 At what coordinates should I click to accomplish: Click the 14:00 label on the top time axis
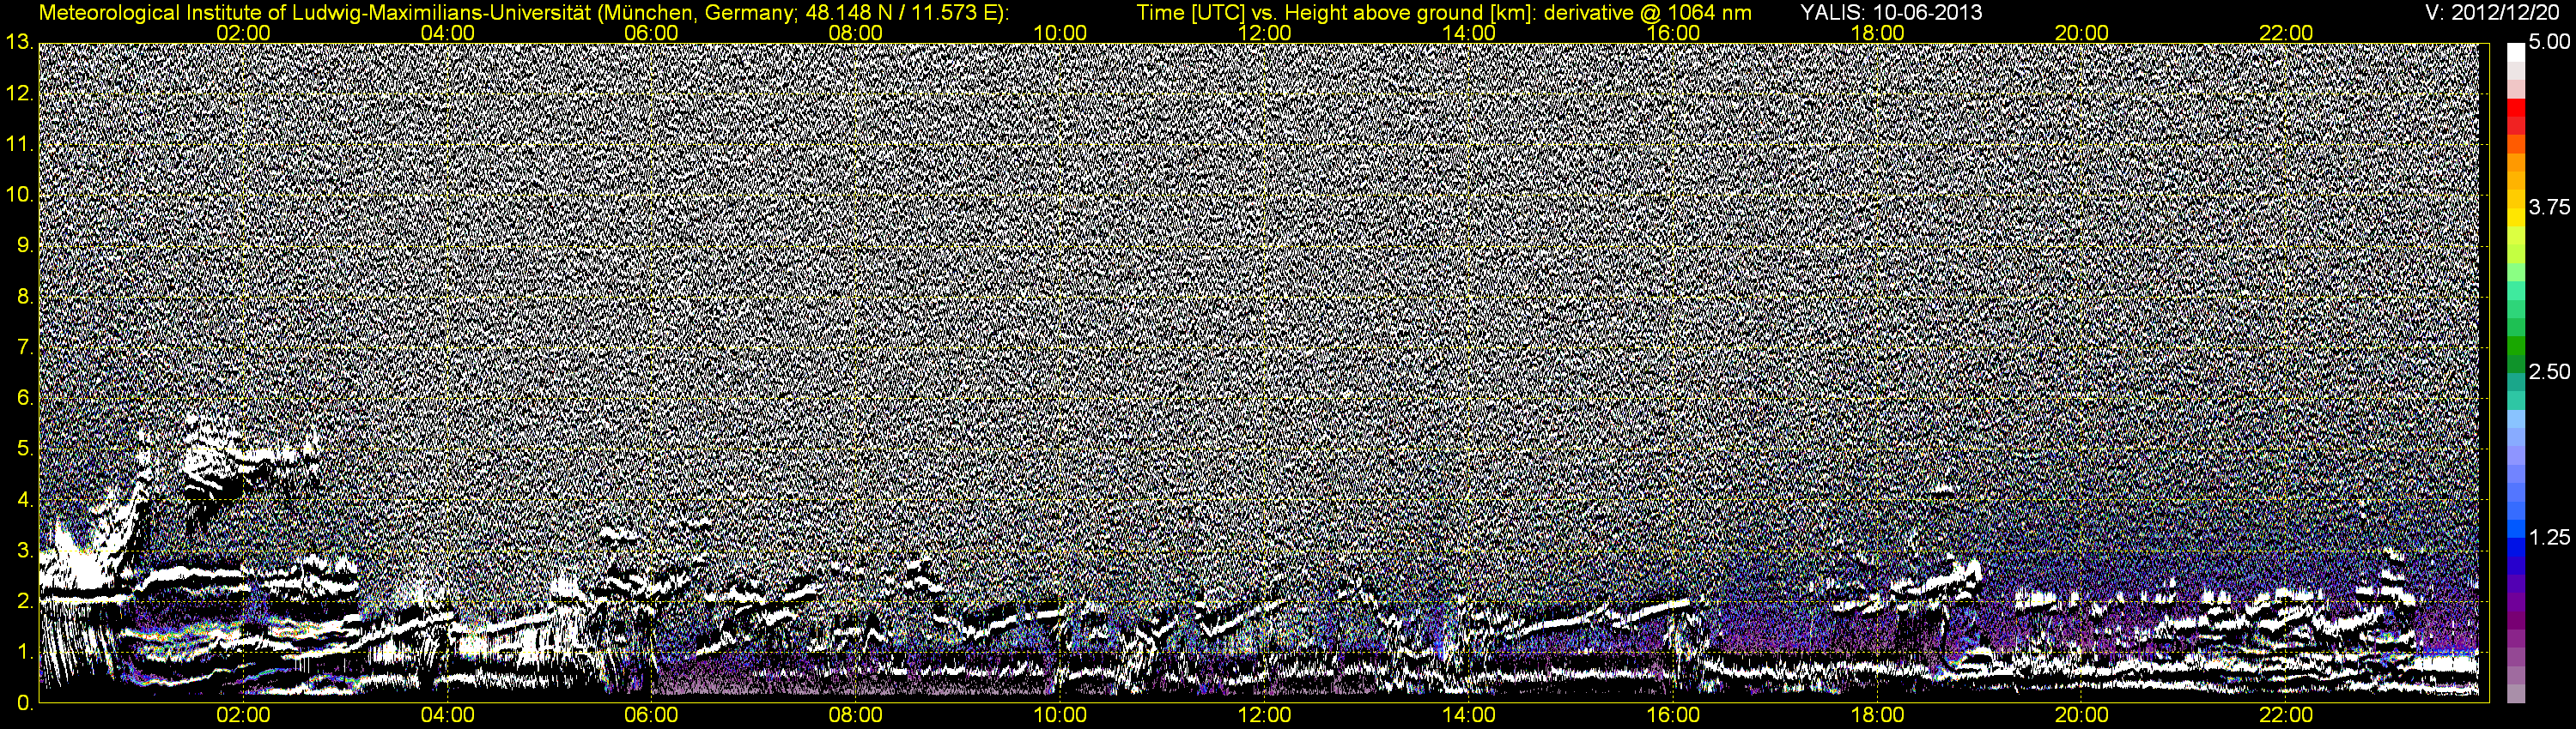[x=1469, y=33]
